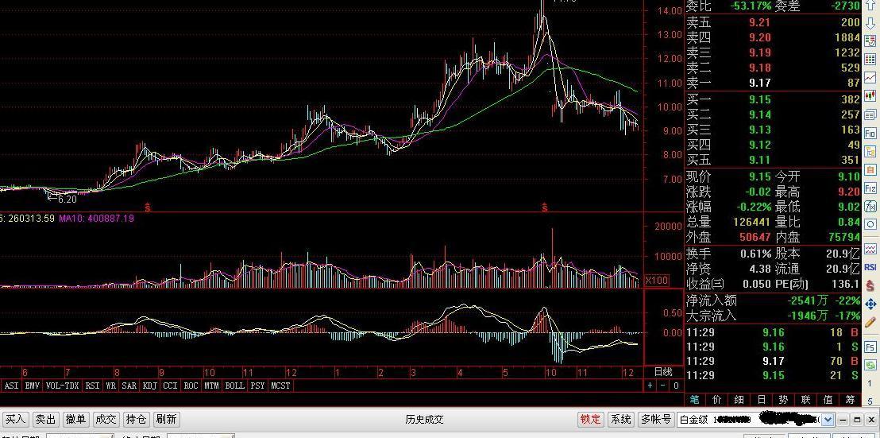Open the f(x) formula icon

870,206
